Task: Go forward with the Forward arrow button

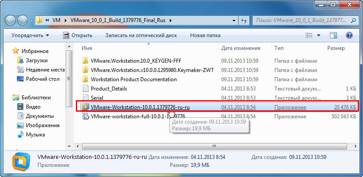Action: pos(22,21)
